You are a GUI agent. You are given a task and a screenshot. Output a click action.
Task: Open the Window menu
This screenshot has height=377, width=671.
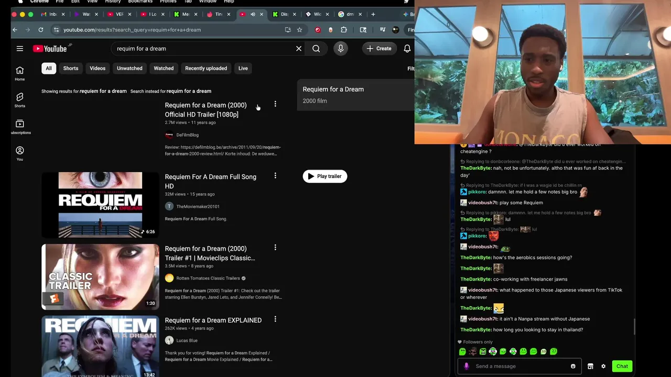point(208,2)
